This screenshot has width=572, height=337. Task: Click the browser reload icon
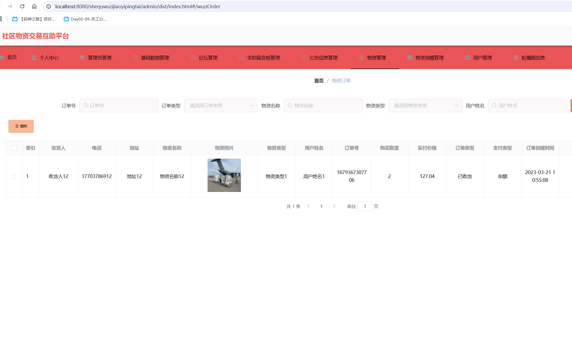click(x=22, y=6)
